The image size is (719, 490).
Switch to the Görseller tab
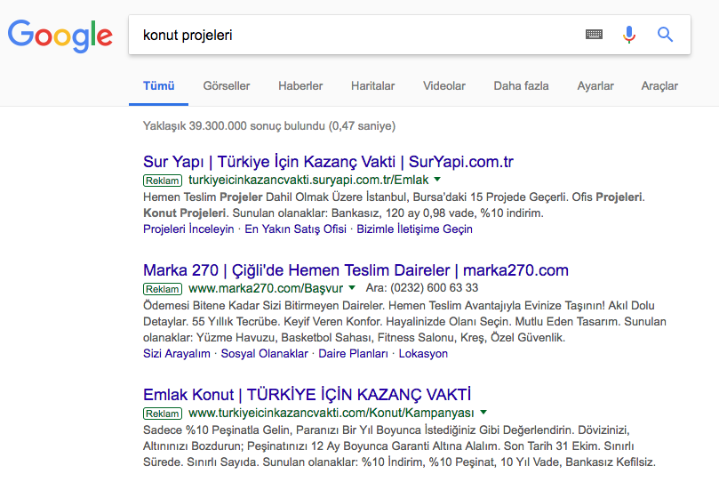click(227, 85)
